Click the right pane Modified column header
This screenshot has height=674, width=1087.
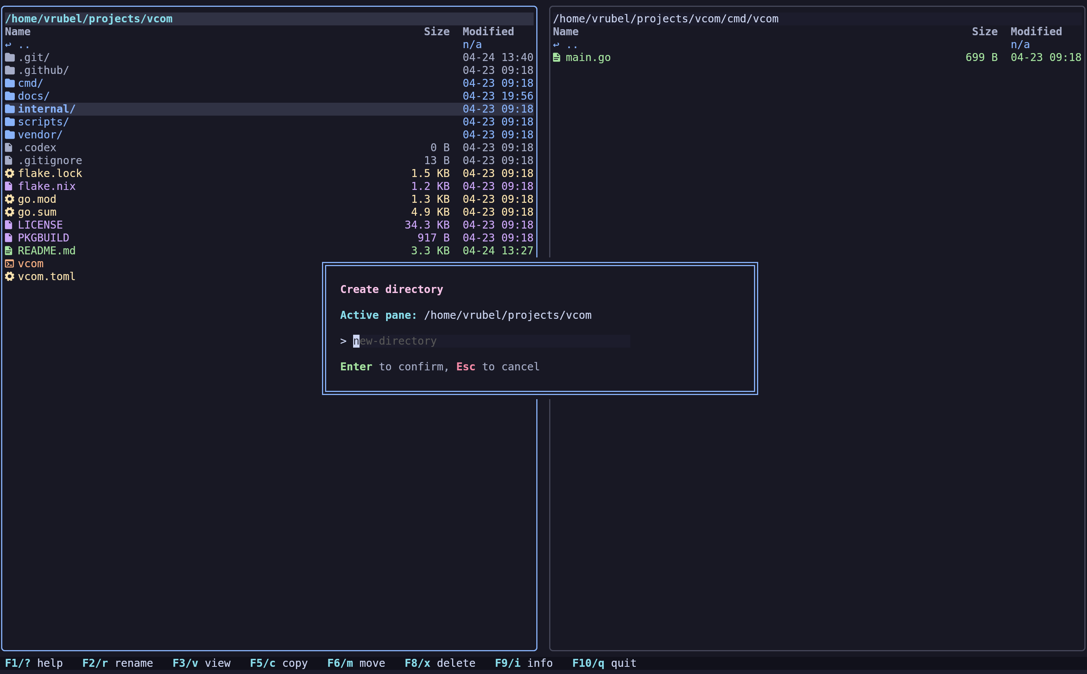click(1036, 31)
